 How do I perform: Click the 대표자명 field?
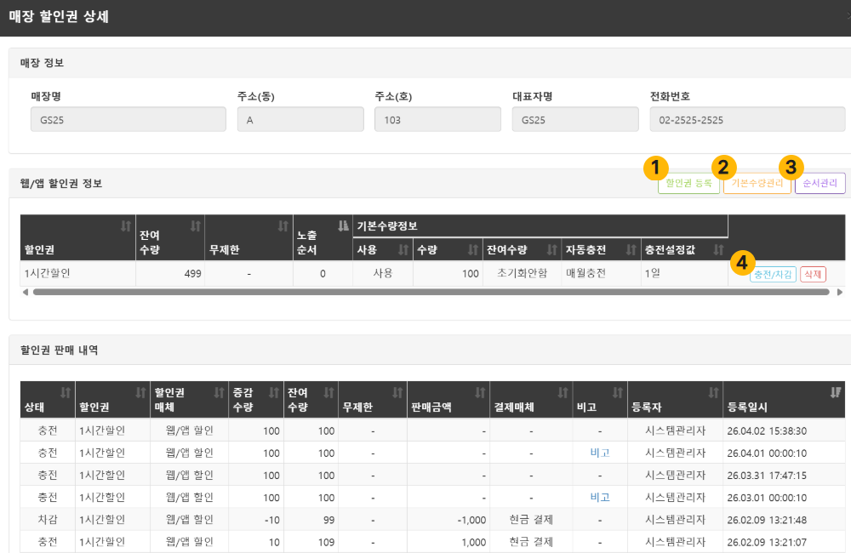pos(575,119)
